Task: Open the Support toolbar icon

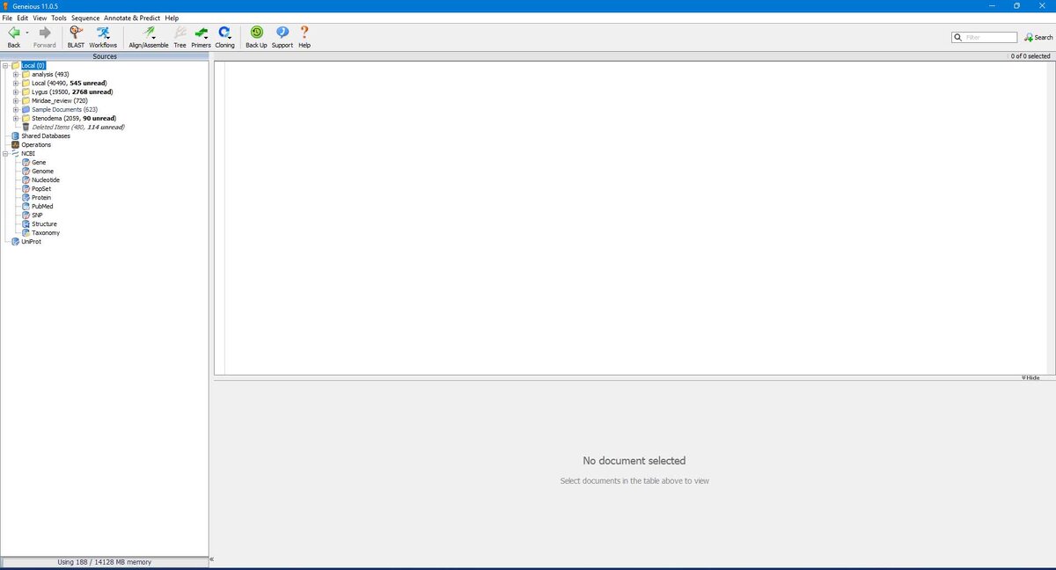Action: pyautogui.click(x=282, y=33)
